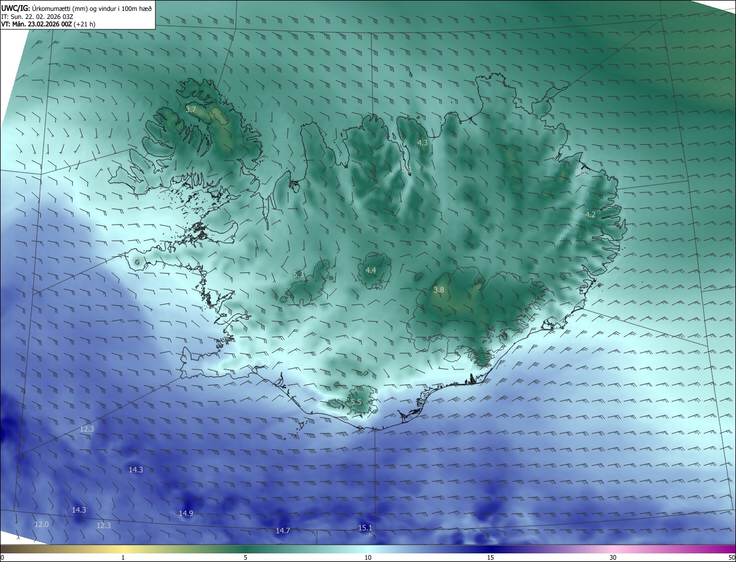Click the 4.2 value in eastern Iceland
Screen dimensions: 736x562
pos(591,215)
